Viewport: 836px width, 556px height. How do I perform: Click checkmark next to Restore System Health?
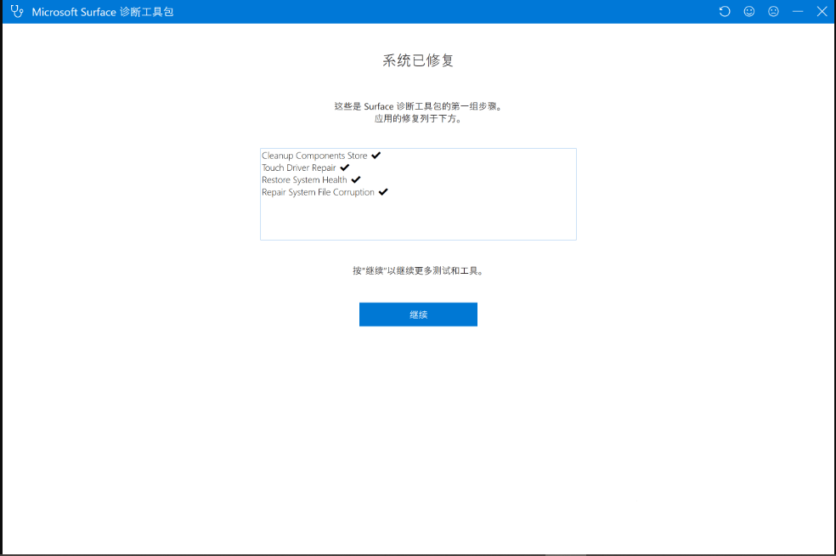[x=356, y=180]
